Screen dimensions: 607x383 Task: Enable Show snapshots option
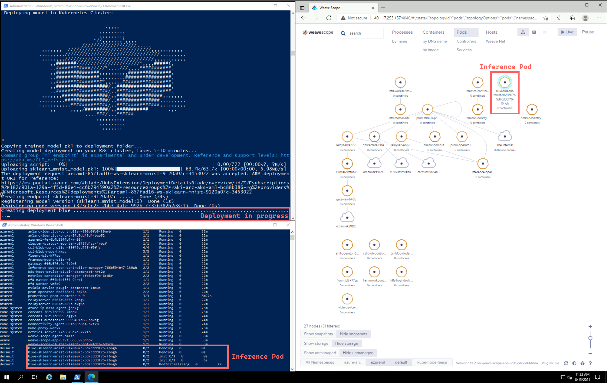[x=318, y=334]
